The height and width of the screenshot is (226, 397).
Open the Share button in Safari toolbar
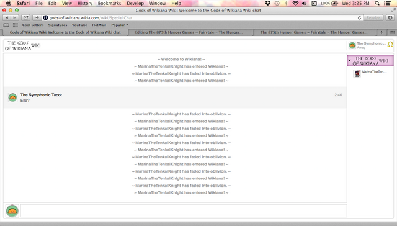pos(25,18)
